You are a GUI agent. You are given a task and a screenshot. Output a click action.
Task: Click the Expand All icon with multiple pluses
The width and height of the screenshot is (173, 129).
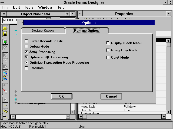[x=5, y=111]
